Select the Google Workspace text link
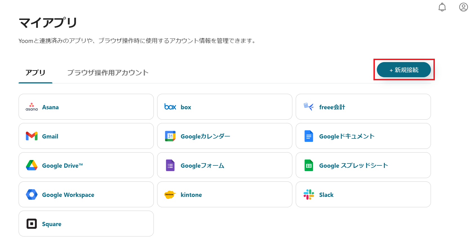Screen dimensions: 474x248 [x=68, y=195]
